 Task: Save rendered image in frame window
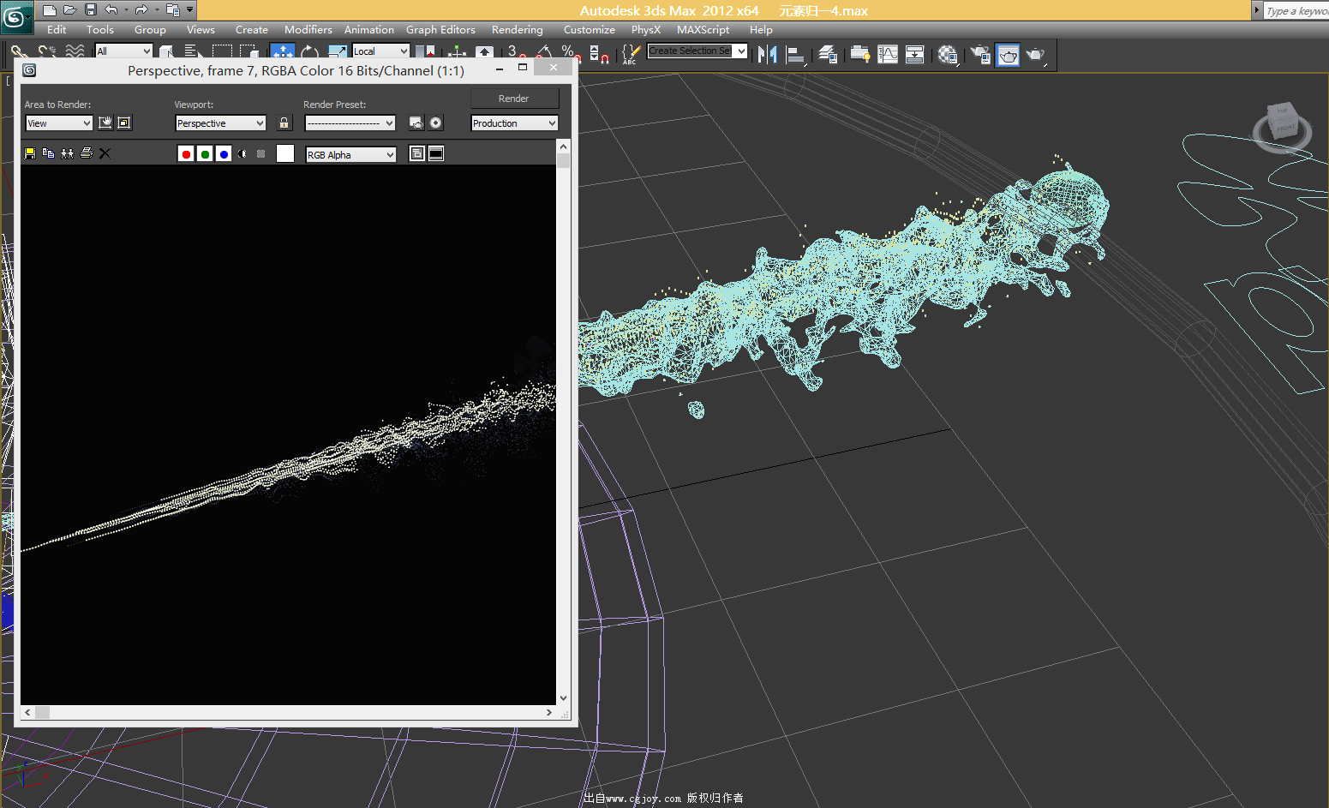(30, 153)
